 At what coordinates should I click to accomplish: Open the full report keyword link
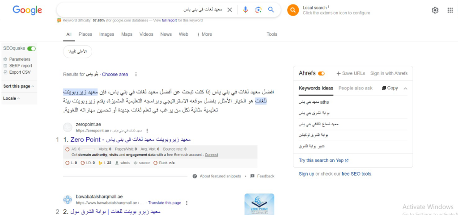click(170, 21)
